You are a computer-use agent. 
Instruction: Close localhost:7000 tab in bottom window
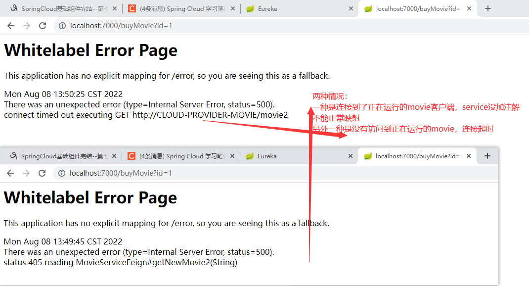469,156
